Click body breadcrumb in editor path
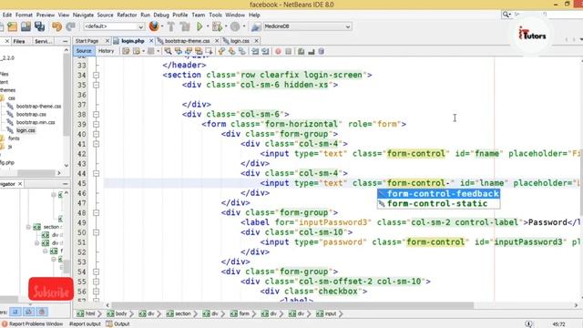The image size is (583, 328). (117, 313)
